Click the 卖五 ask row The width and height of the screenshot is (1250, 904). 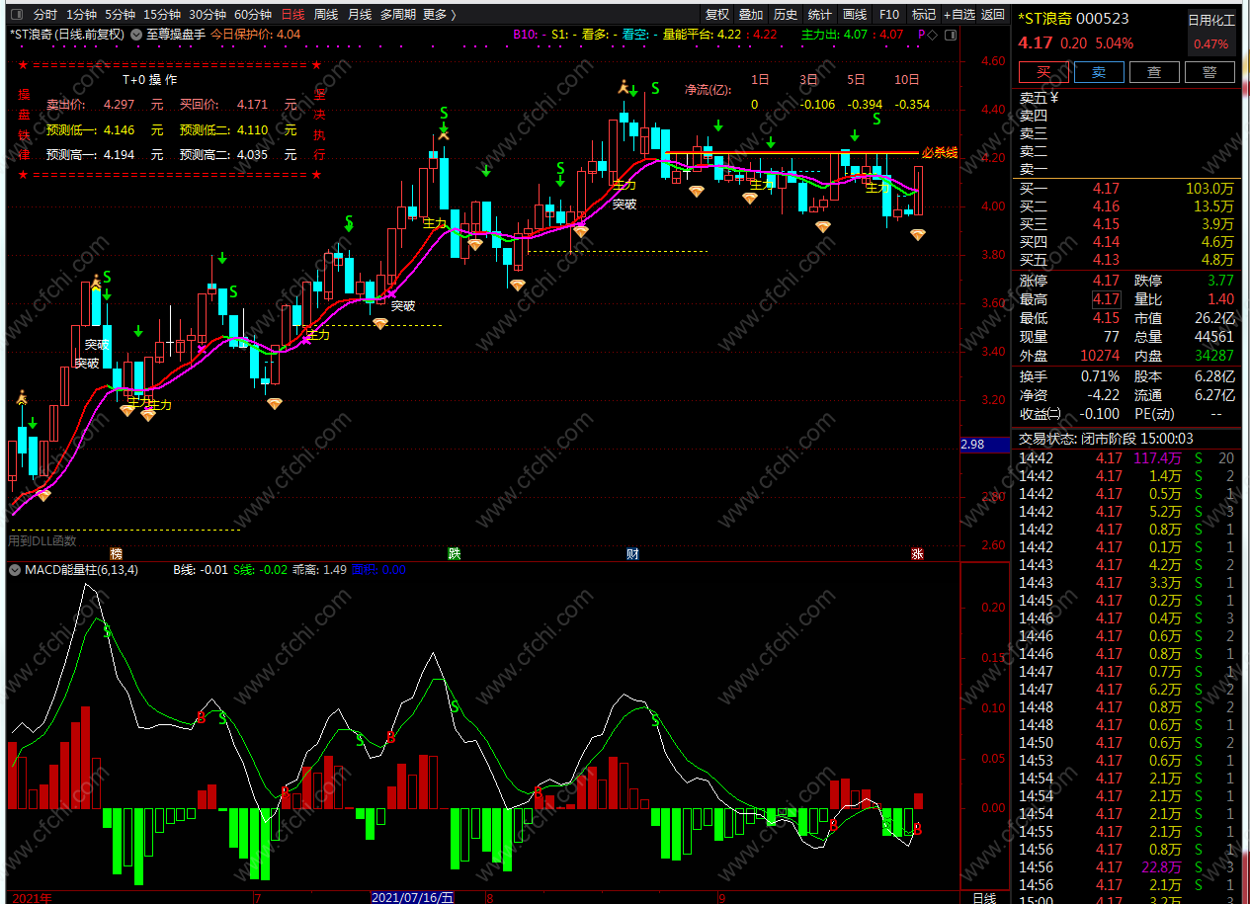point(1127,98)
